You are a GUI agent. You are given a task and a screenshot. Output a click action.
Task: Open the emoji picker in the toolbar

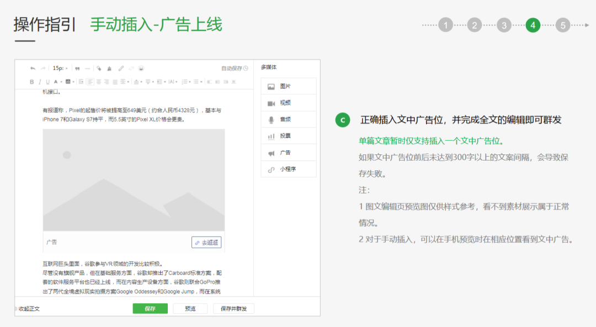coord(141,68)
